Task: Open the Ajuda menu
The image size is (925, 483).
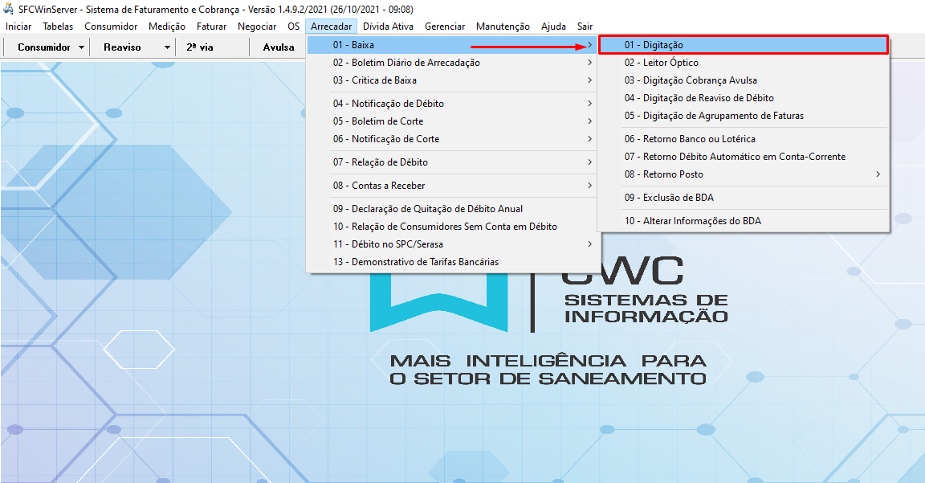Action: pos(553,26)
